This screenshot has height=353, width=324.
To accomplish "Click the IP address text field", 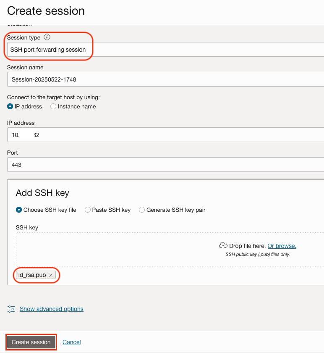I will click(x=164, y=135).
